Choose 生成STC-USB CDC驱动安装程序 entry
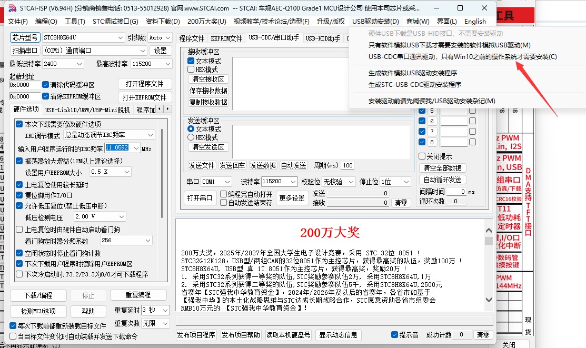 (x=415, y=84)
